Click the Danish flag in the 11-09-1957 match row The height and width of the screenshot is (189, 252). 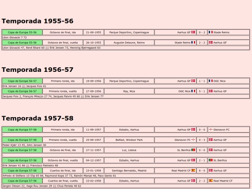(x=193, y=130)
